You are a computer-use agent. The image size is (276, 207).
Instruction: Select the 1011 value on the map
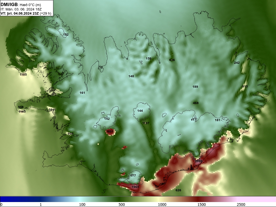pyautogui.click(x=52, y=110)
